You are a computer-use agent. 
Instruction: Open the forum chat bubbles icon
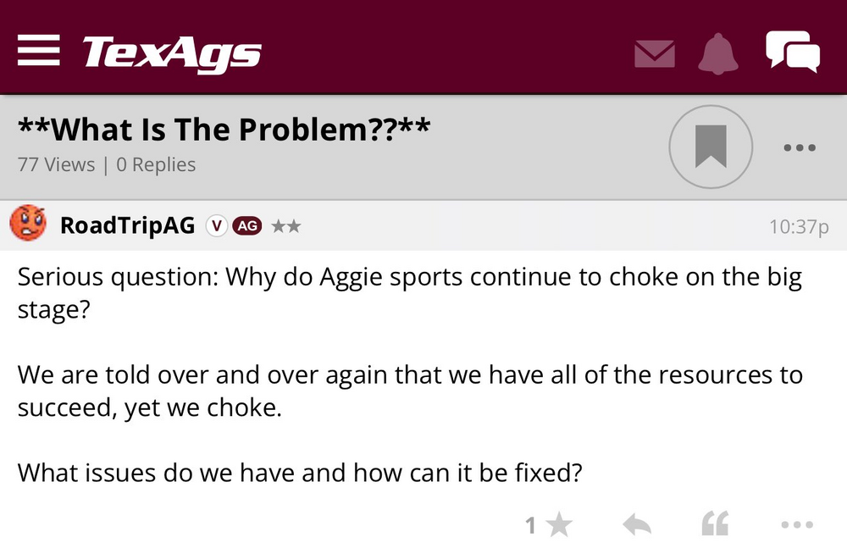click(793, 51)
